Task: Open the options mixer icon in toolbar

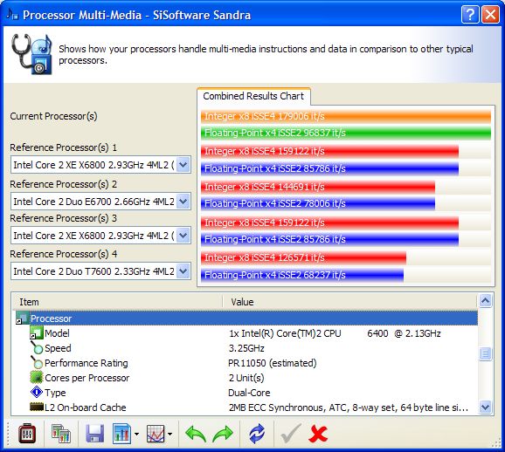Action: tap(27, 434)
